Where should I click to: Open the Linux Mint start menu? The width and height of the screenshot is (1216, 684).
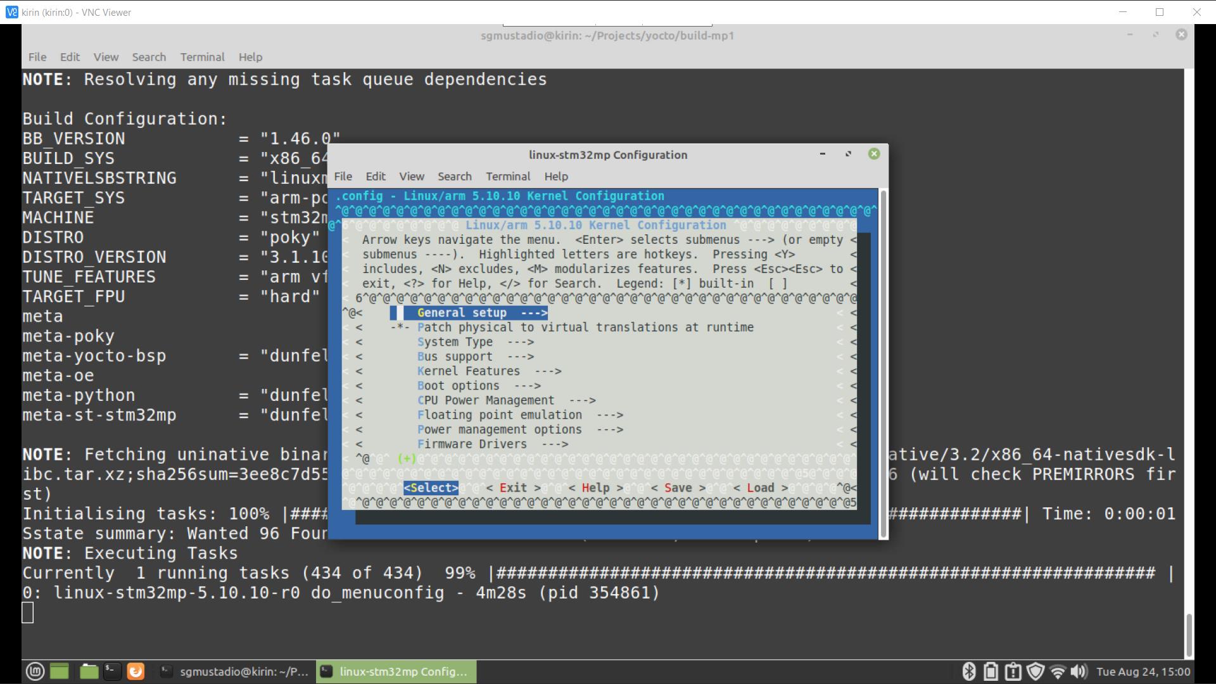pyautogui.click(x=35, y=671)
